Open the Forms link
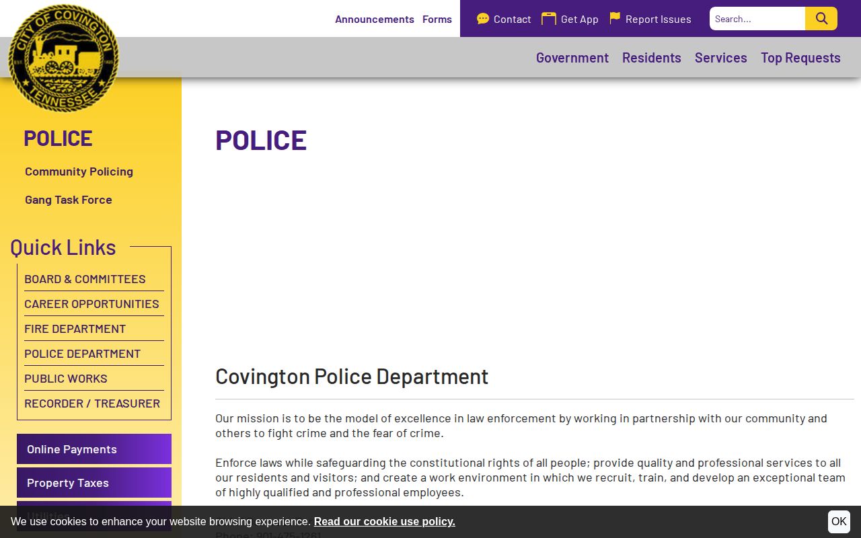The width and height of the screenshot is (861, 538). coord(437,19)
